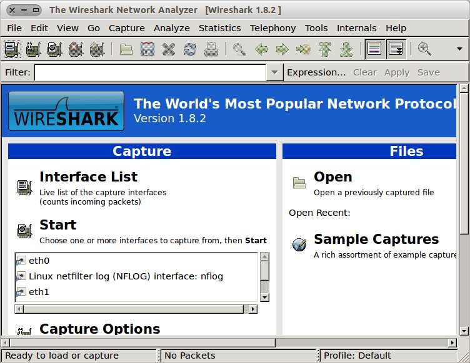The image size is (470, 363).
Task: Open the Telephony menu
Action: [x=272, y=28]
